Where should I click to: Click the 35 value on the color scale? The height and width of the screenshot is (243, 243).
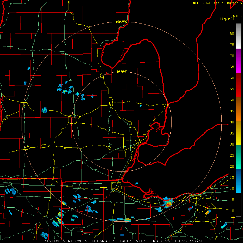click(x=232, y=133)
